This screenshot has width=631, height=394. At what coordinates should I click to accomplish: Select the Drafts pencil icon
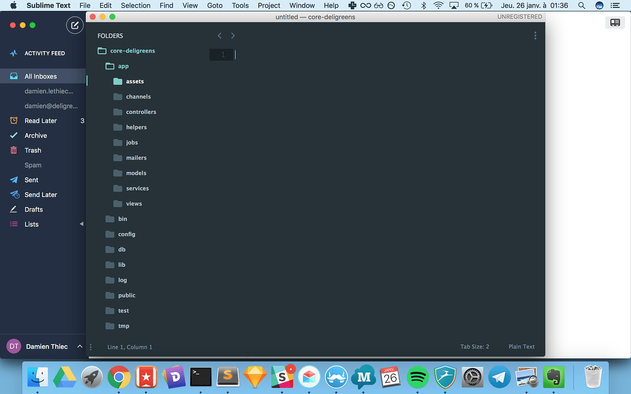point(13,209)
